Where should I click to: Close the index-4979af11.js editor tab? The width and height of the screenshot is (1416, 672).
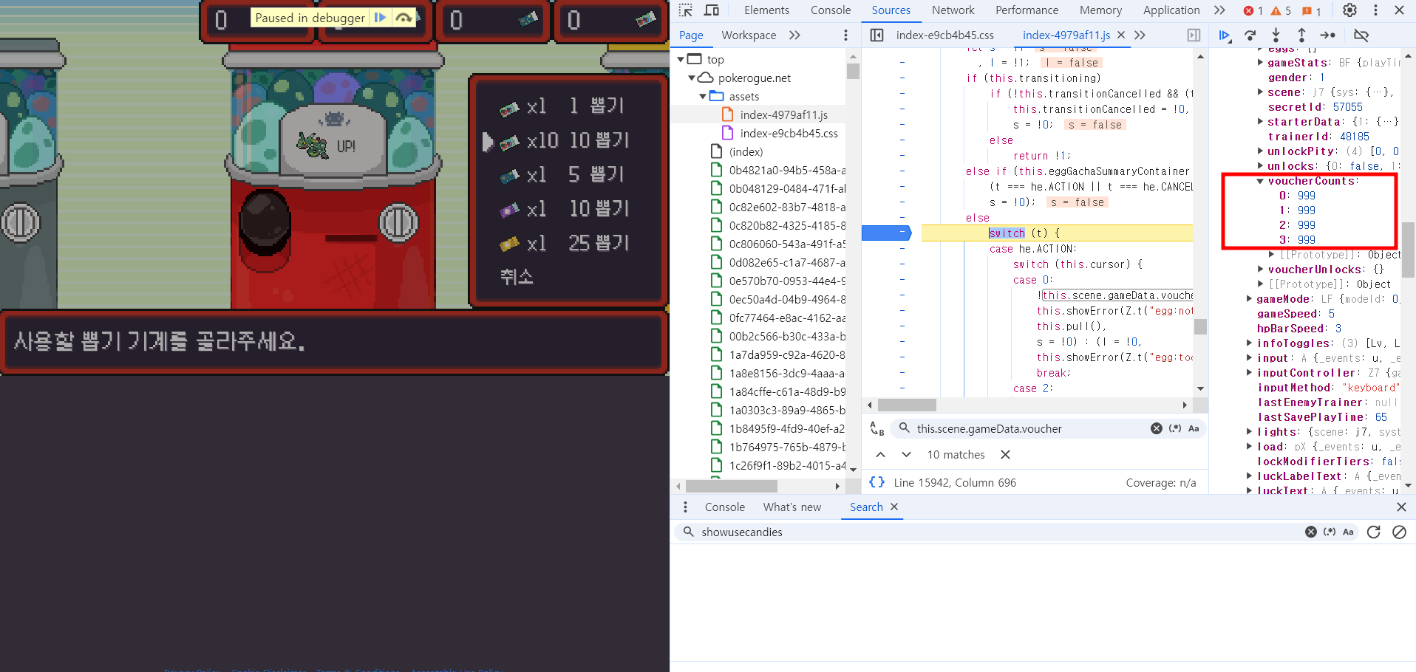point(1121,35)
